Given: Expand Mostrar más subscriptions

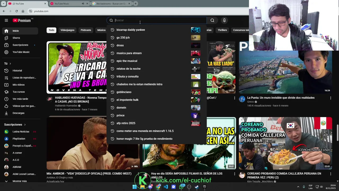Looking at the screenshot, I should click(x=20, y=181).
